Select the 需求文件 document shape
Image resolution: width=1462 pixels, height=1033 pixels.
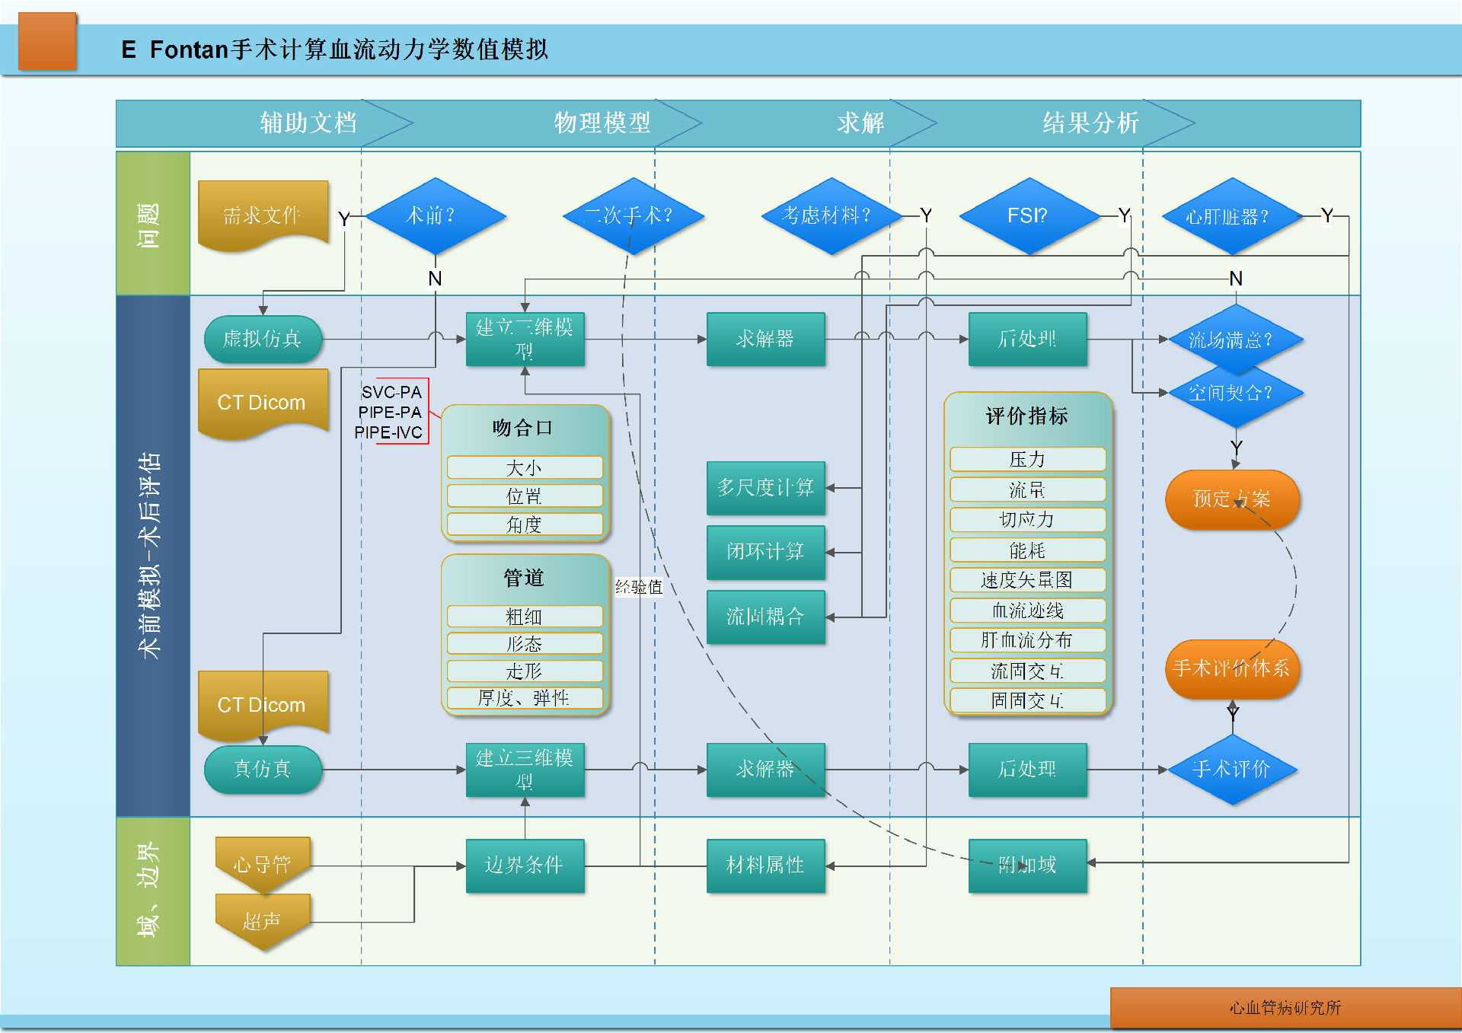click(263, 215)
